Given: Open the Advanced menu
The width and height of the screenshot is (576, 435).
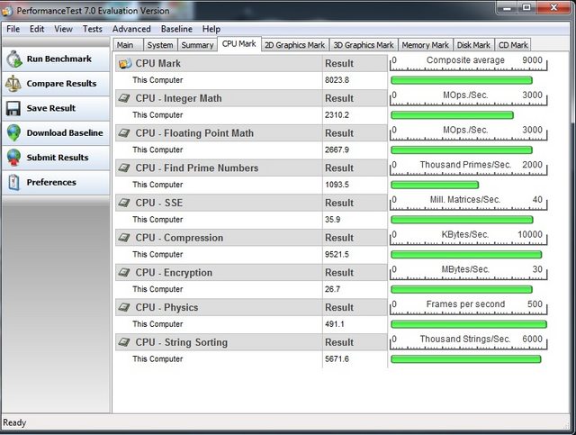Looking at the screenshot, I should click(131, 29).
